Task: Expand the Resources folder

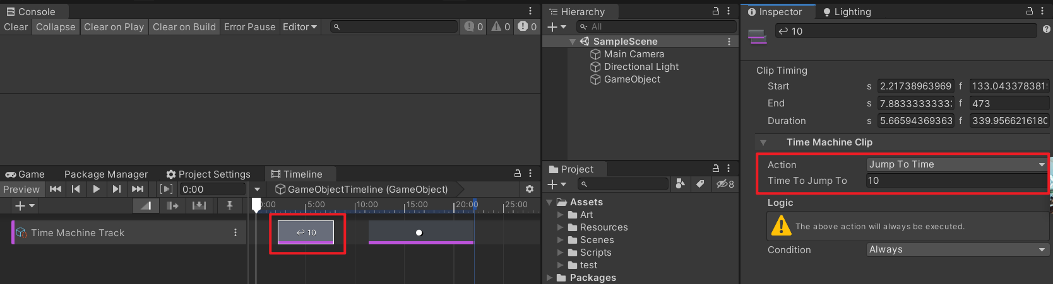Action: click(560, 227)
